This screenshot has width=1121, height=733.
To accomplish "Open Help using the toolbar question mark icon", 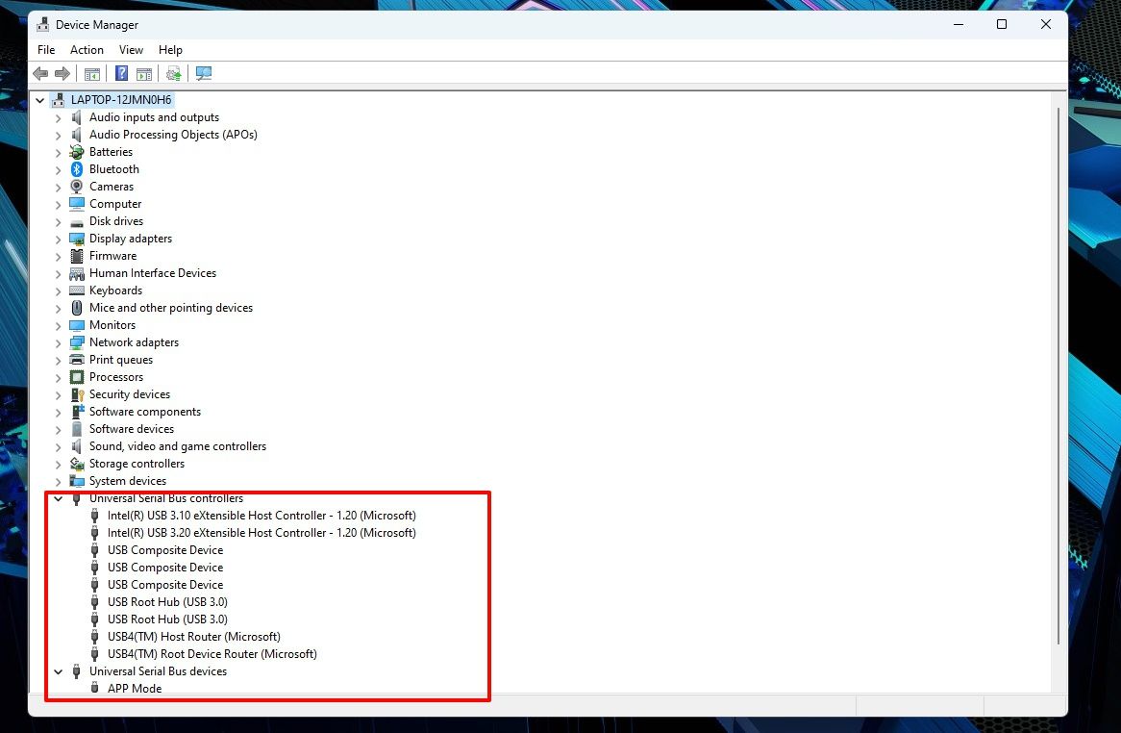I will (122, 73).
